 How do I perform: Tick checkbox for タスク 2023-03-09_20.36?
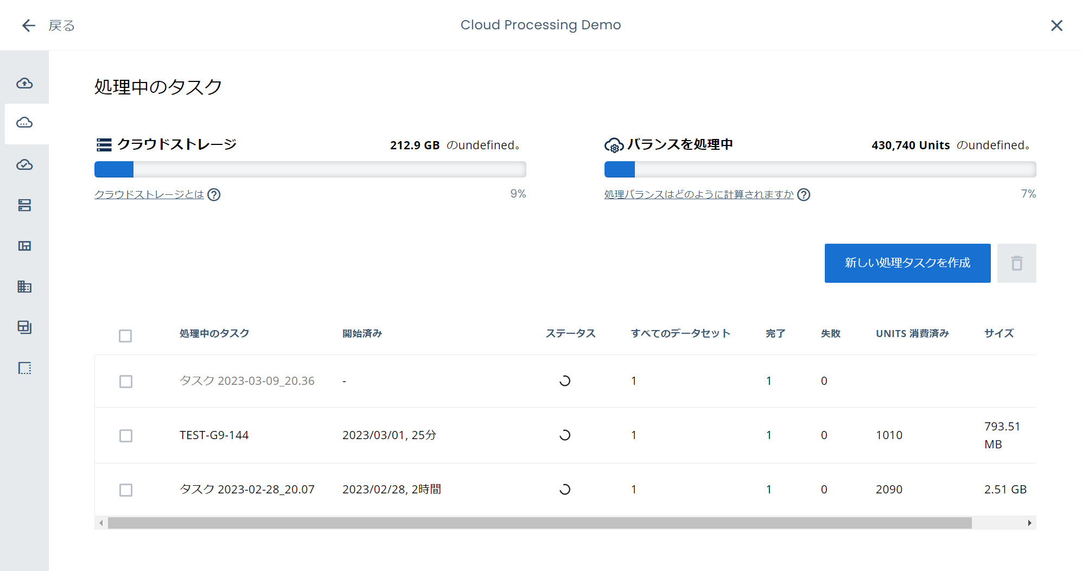[126, 382]
